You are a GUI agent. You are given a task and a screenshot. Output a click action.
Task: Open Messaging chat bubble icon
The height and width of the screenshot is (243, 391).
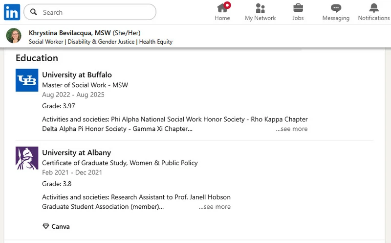(336, 8)
